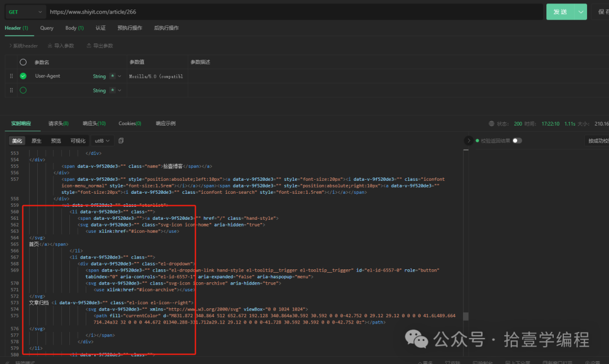Grab the drag handle of User-Agent row
Viewport: 609px width, 364px height.
(11, 76)
